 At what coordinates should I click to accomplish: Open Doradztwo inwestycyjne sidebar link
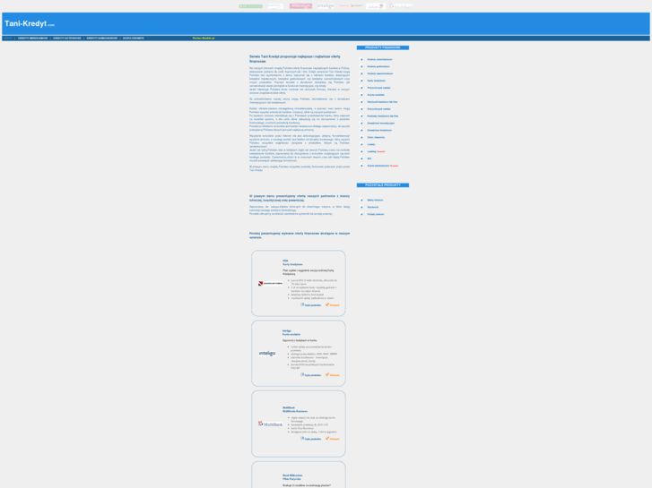click(x=381, y=123)
